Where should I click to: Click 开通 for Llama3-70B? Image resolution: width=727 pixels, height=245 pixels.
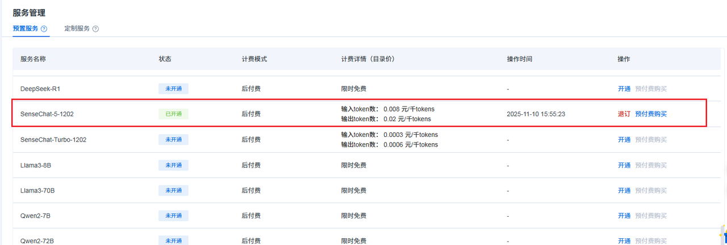coord(624,191)
